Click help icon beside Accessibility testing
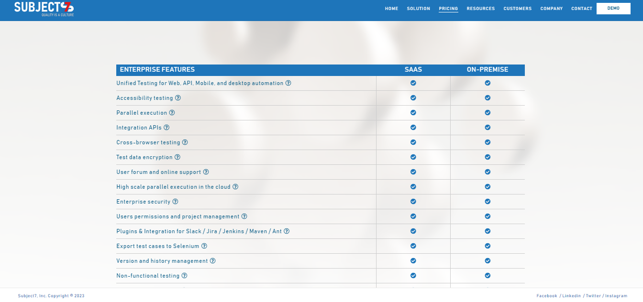Screen dimensions: 643x302 (x=178, y=98)
